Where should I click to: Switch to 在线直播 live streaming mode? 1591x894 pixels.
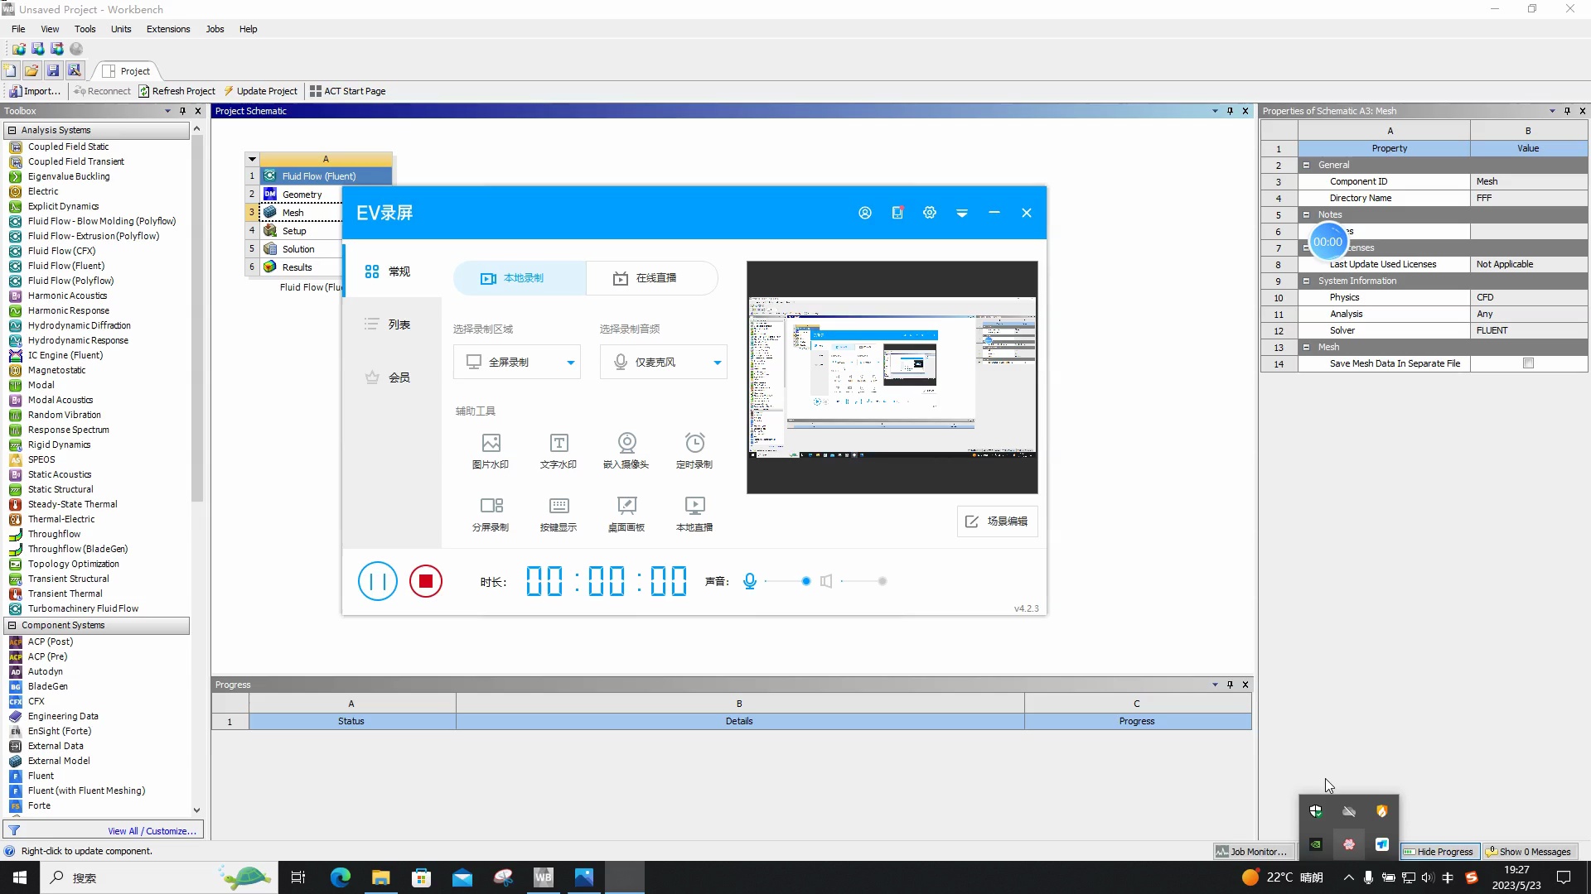point(651,278)
